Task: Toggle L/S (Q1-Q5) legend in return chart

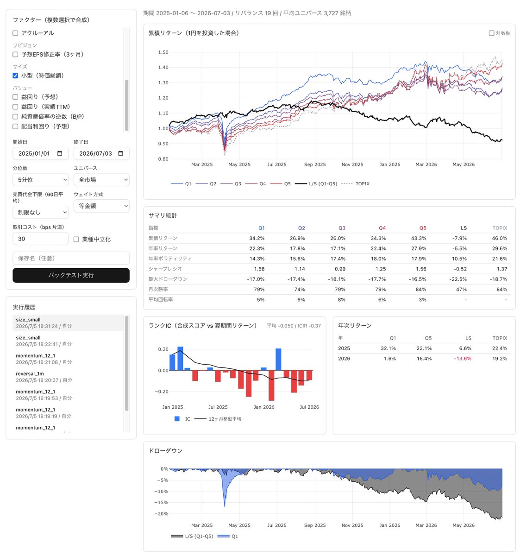Action: pyautogui.click(x=316, y=184)
